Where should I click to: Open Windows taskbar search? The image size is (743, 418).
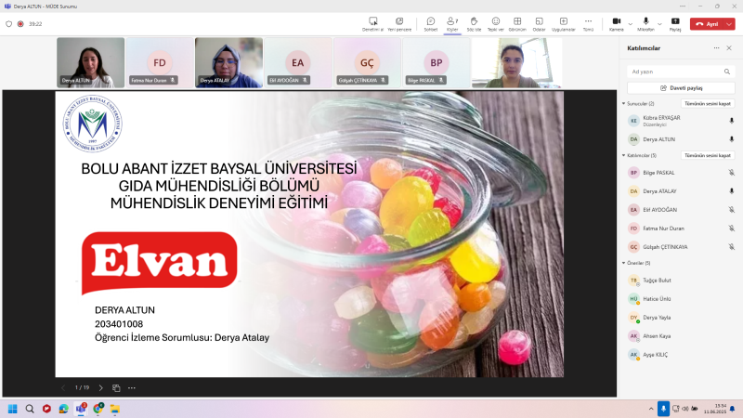click(x=30, y=409)
